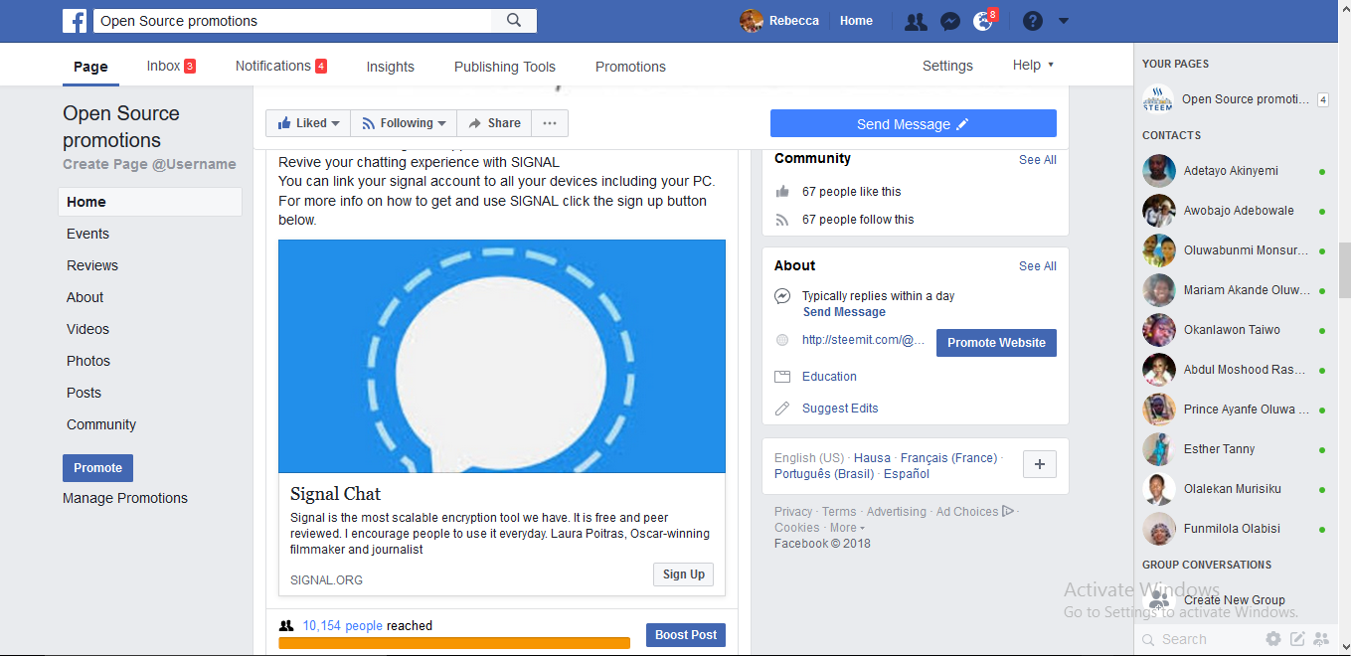Open the Publishing Tools tab
1351x656 pixels.
pyautogui.click(x=505, y=67)
